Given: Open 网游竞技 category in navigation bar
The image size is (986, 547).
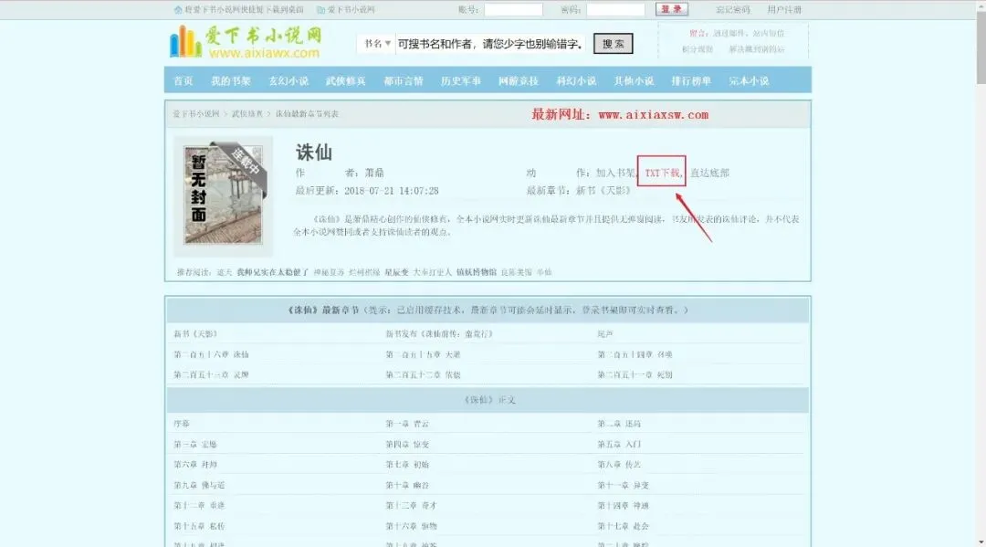Looking at the screenshot, I should click(519, 81).
